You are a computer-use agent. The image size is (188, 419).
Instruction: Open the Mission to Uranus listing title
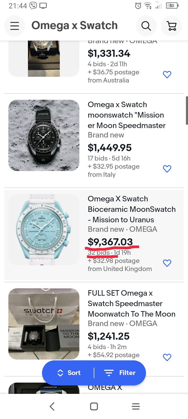click(131, 209)
